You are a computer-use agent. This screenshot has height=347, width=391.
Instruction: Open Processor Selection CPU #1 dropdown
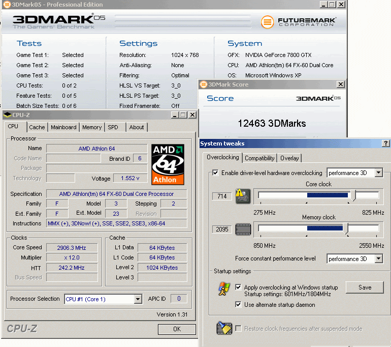[x=103, y=299]
